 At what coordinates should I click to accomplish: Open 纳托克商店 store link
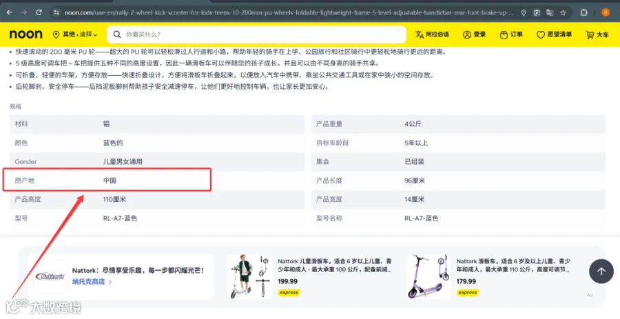92,282
